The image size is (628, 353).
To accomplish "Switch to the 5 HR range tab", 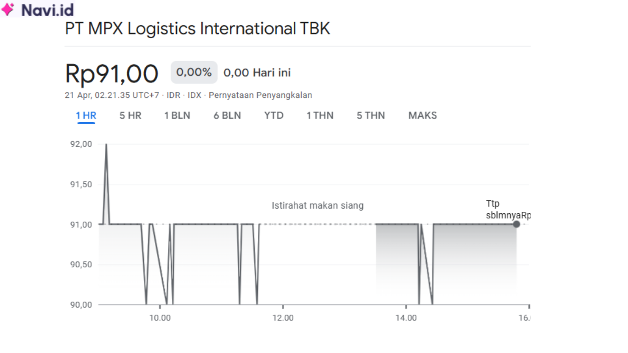I will 131,116.
